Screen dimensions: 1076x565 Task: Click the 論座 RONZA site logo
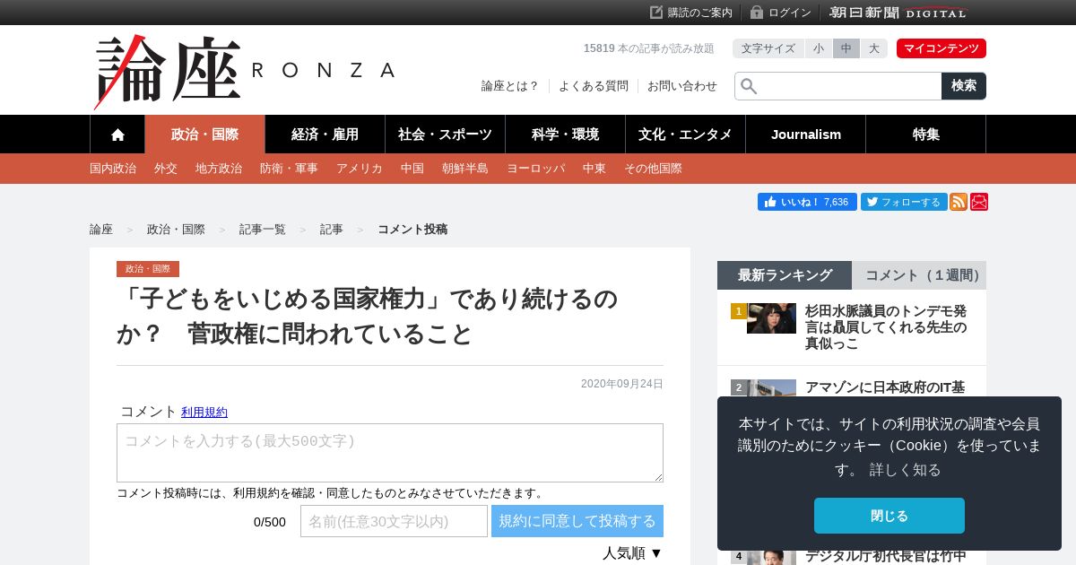(x=244, y=72)
